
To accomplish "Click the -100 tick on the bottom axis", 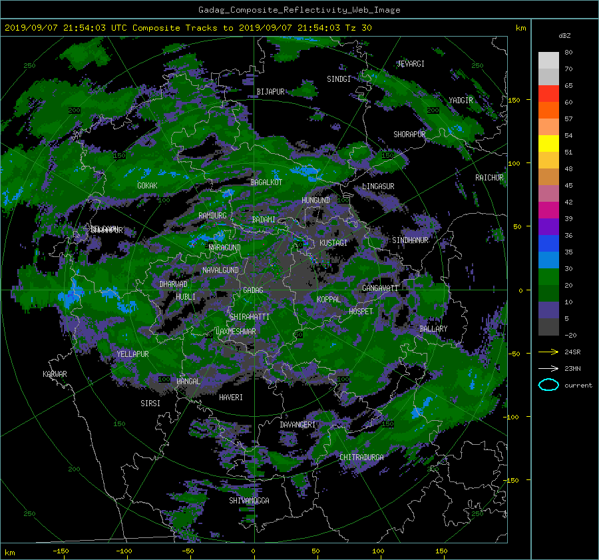I will [124, 551].
